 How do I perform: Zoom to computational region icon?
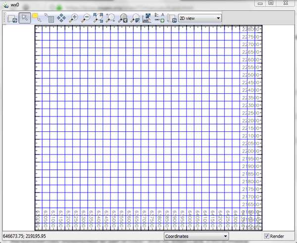[x=110, y=18]
